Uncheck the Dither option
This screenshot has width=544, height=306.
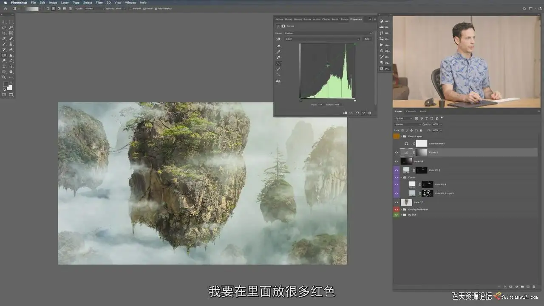pos(144,8)
